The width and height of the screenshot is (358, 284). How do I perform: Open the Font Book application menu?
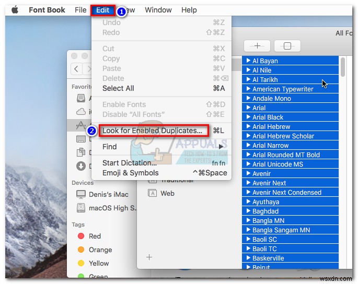pyautogui.click(x=47, y=10)
